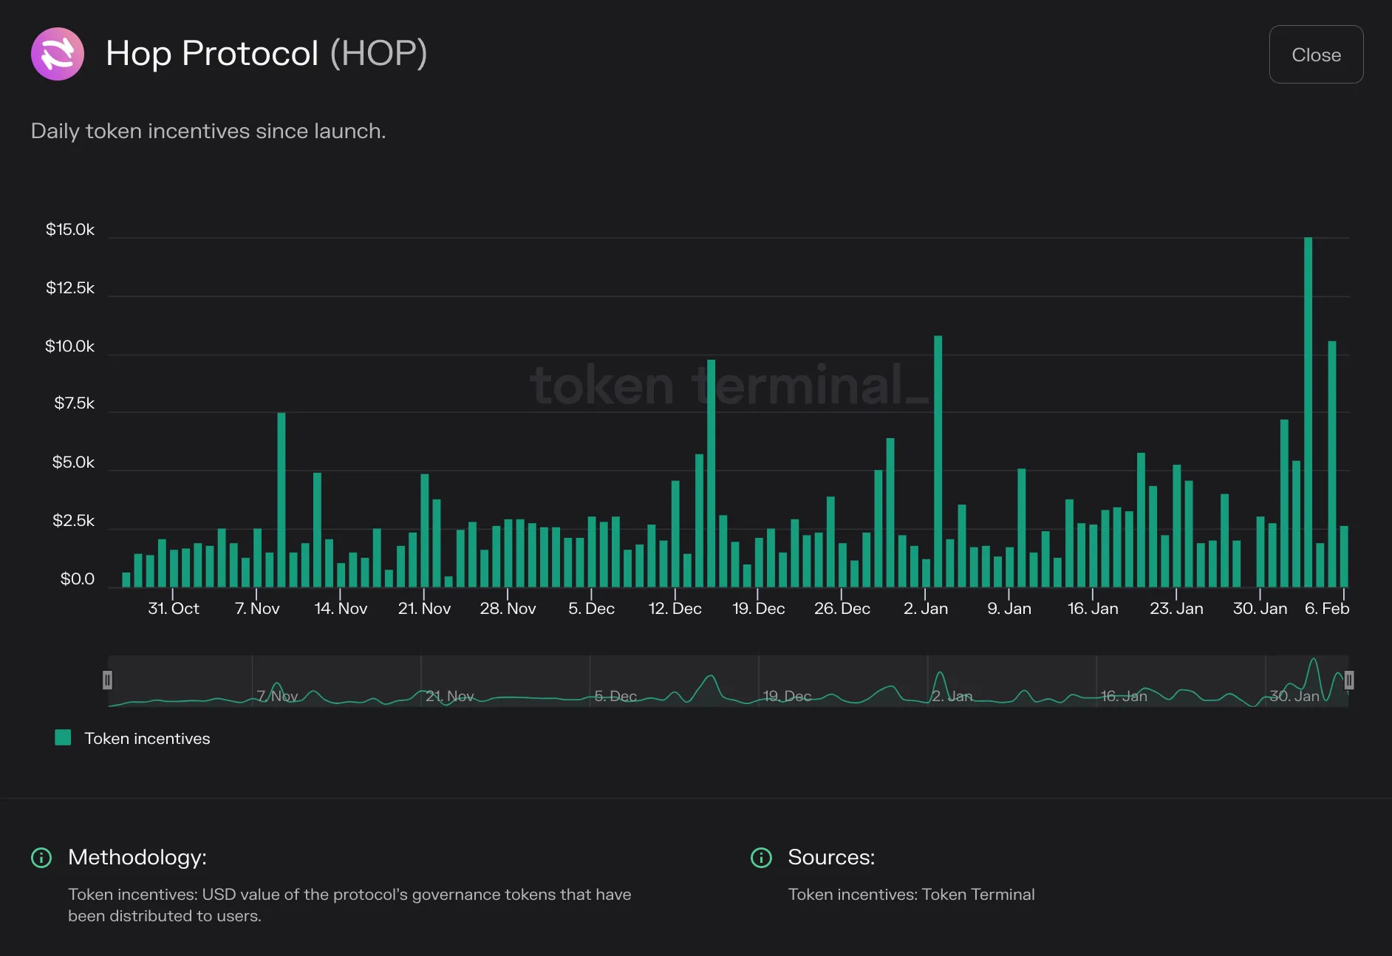1392x956 pixels.
Task: Click the $15.0k y-axis label
Action: click(70, 230)
